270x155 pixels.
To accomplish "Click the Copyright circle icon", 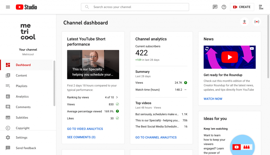I will click(8, 128).
